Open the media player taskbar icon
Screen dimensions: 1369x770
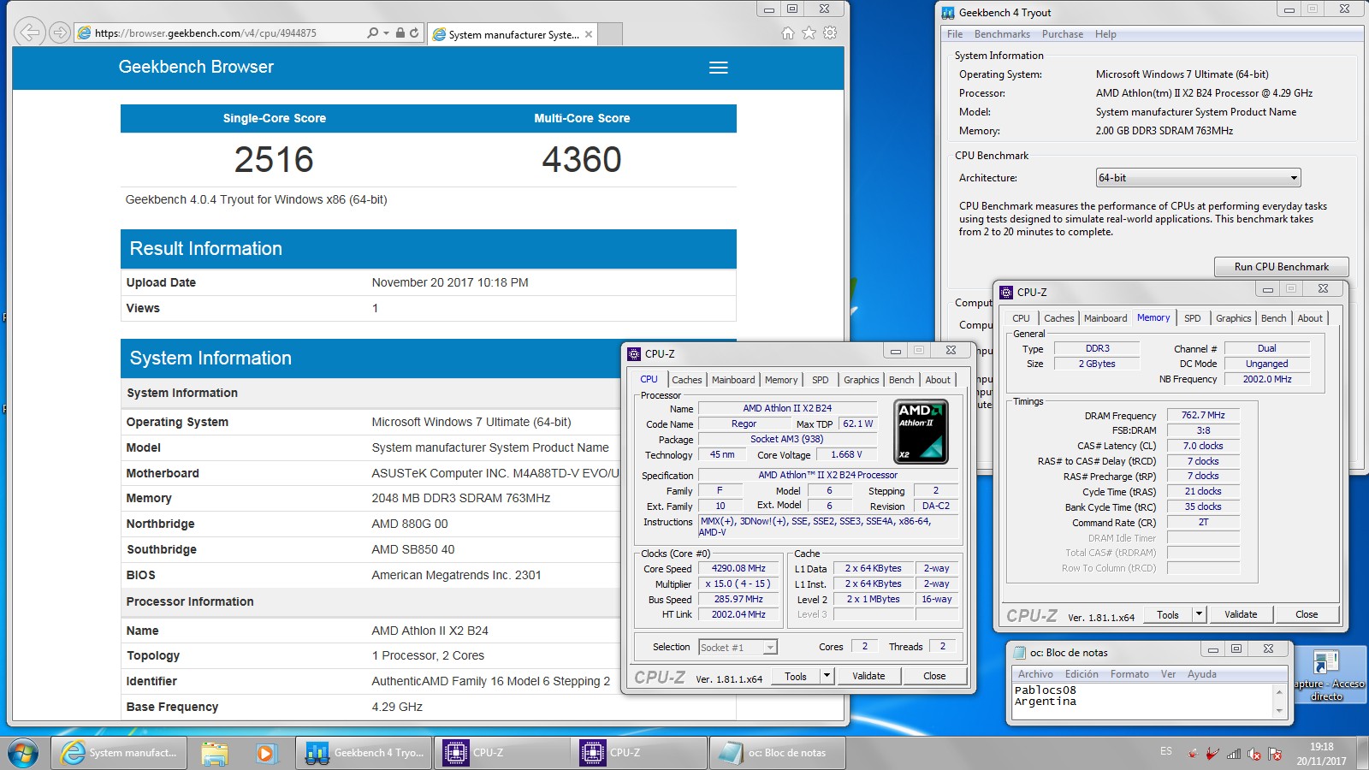point(265,753)
